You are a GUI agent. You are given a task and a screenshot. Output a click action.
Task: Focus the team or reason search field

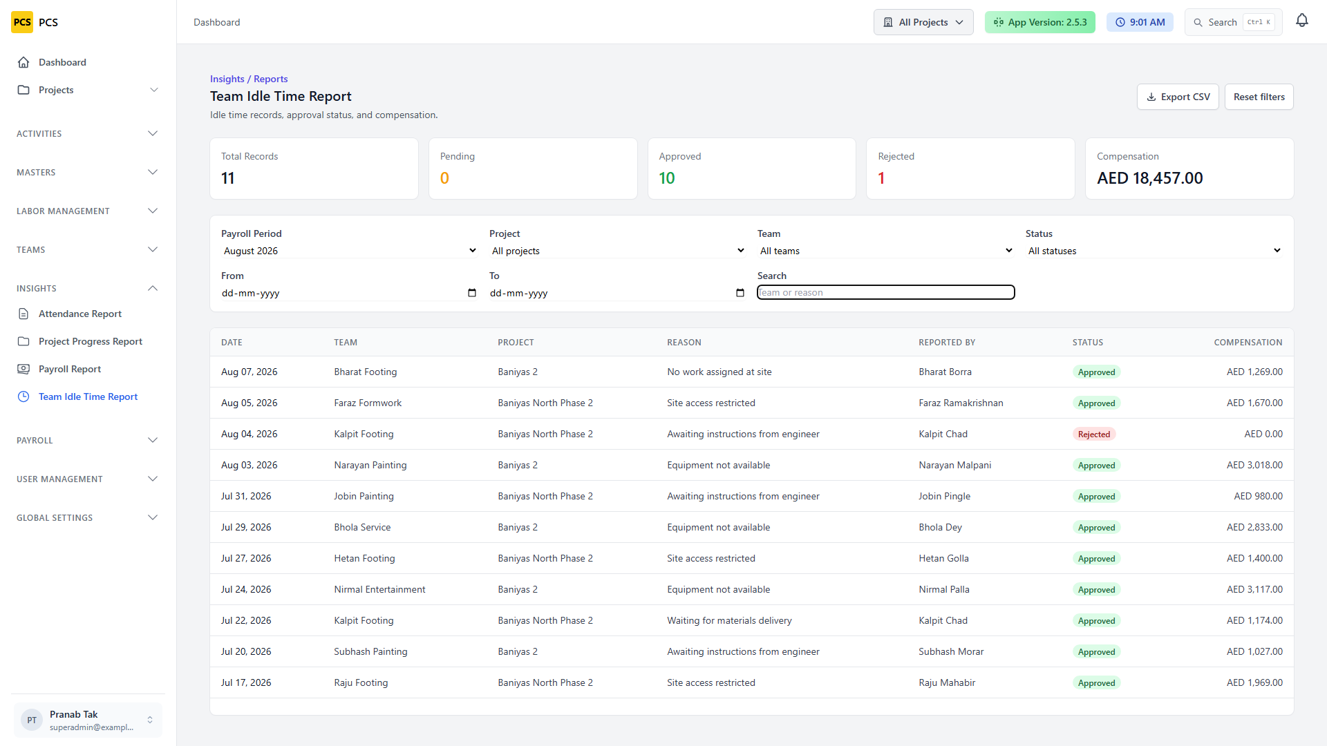click(x=886, y=292)
